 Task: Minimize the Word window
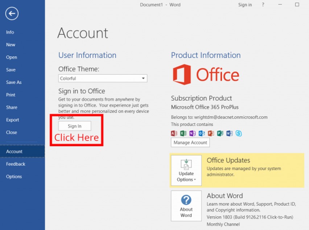coord(280,4)
